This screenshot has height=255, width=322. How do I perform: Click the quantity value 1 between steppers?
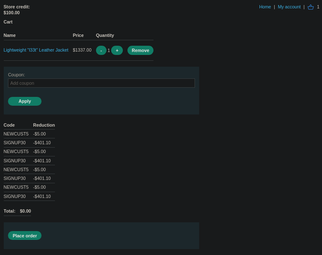(x=109, y=51)
